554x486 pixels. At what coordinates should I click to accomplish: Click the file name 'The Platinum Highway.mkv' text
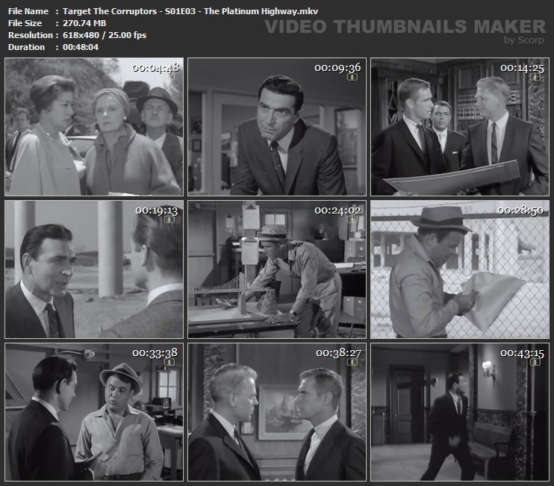pyautogui.click(x=261, y=11)
